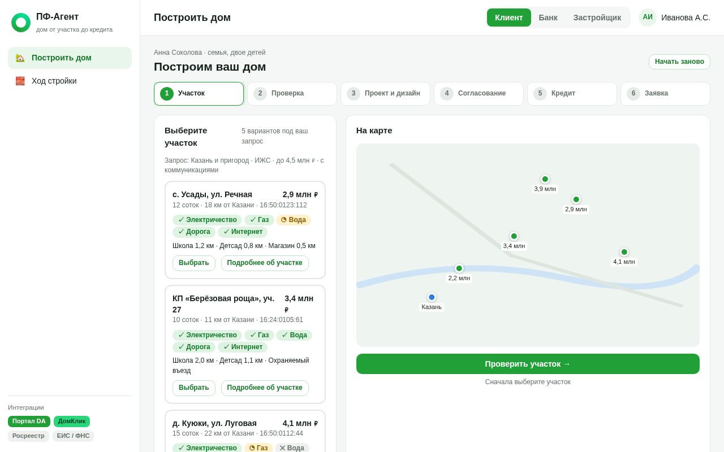
Task: Go to step 5 Кредит
Action: pyautogui.click(x=572, y=94)
